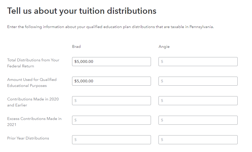Click the Total Distributions from Your Federal Return label
The width and height of the screenshot is (252, 152).
click(33, 63)
